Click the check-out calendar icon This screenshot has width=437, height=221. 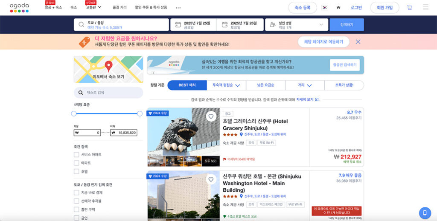click(224, 25)
